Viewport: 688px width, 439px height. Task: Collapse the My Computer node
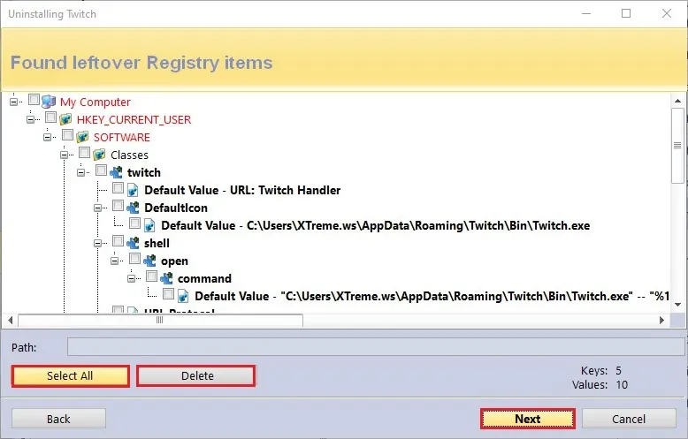[13, 102]
